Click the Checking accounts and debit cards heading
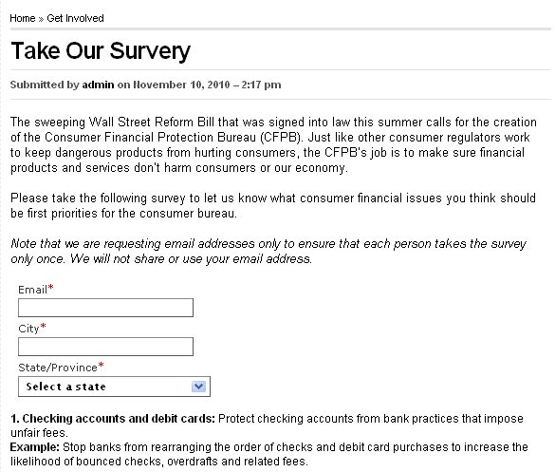 pyautogui.click(x=113, y=419)
